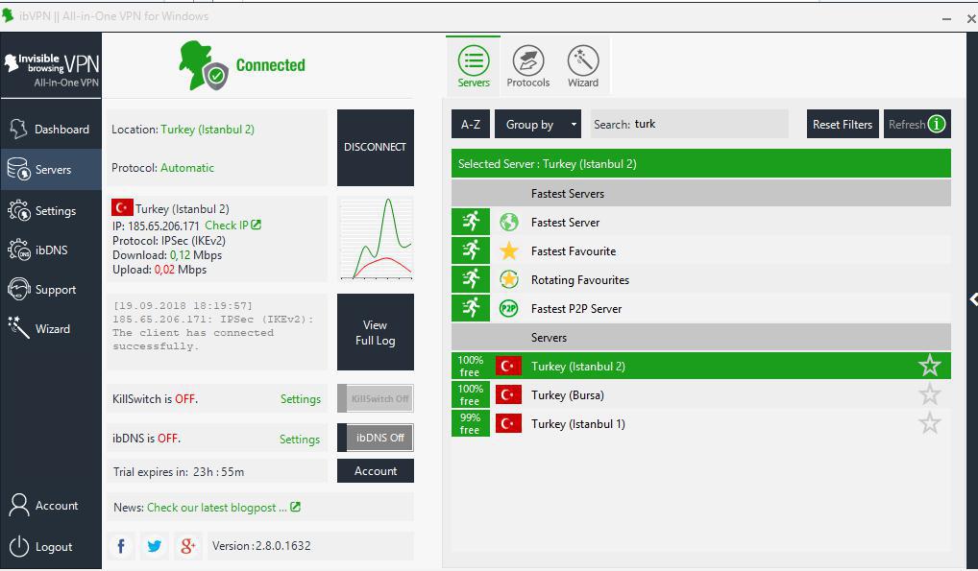
Task: Click the 'Selected Server : Turkey (Istanbul 2)' bar
Action: [x=701, y=164]
